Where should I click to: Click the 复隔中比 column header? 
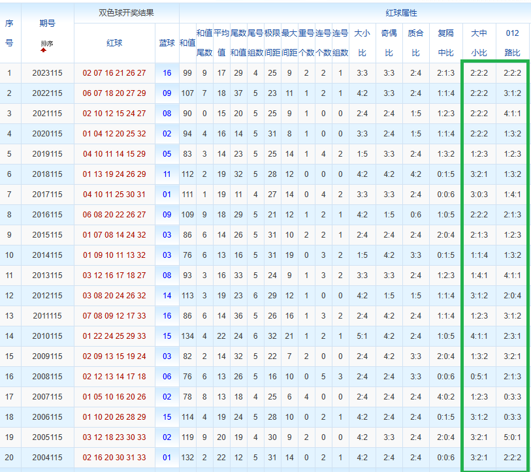pos(445,42)
